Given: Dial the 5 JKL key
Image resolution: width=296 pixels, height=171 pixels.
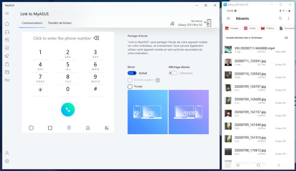Looking at the screenshot, I should [x=68, y=66].
